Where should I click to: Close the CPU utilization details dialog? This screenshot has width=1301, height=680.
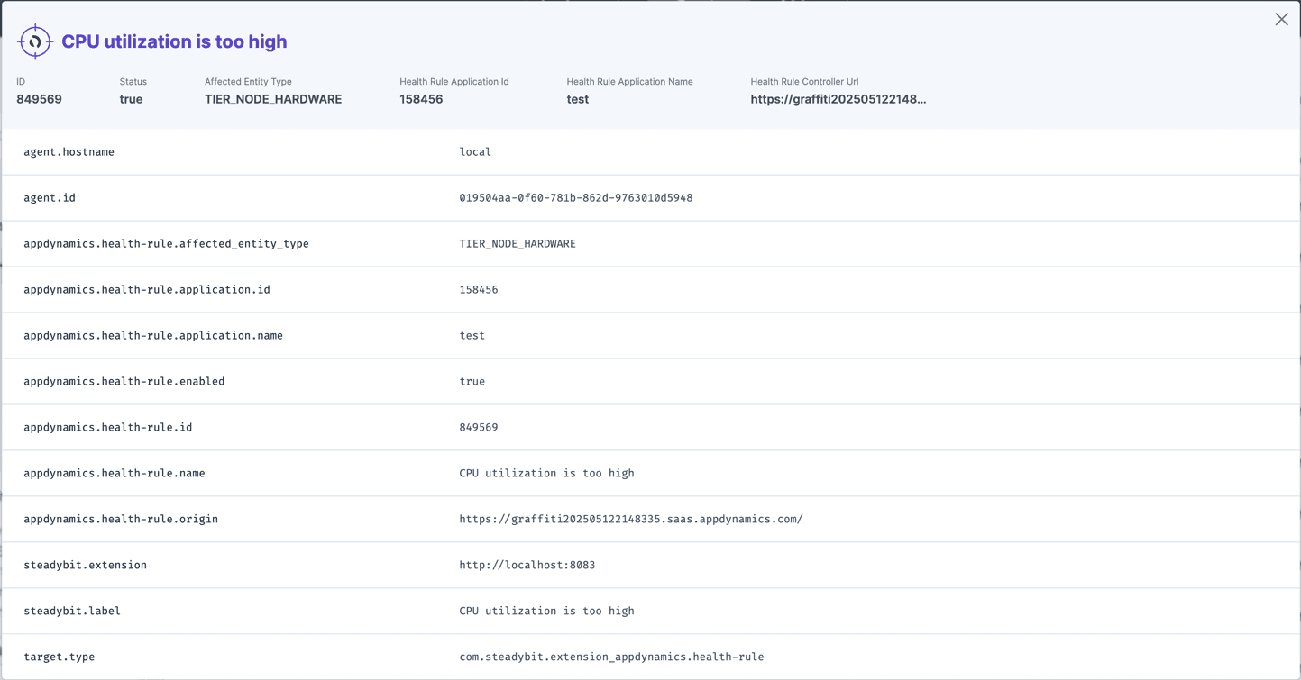click(x=1281, y=19)
